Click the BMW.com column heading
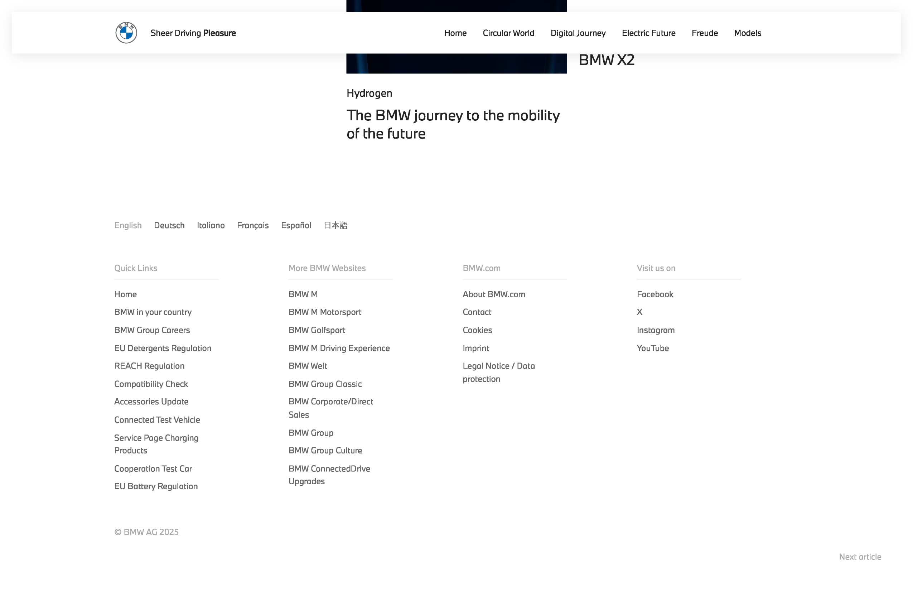Screen dimensions: 913x591 pos(482,268)
